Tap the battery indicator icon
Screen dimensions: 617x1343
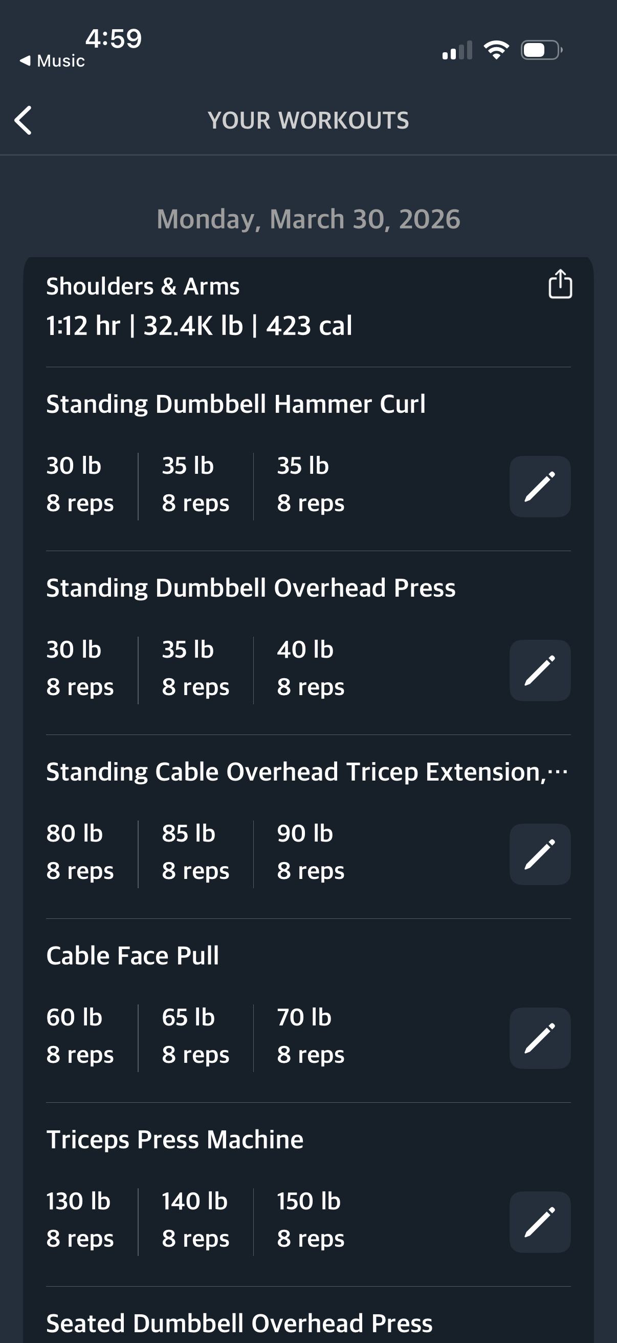541,50
